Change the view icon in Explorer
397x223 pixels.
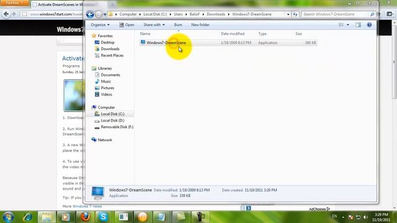(341, 25)
